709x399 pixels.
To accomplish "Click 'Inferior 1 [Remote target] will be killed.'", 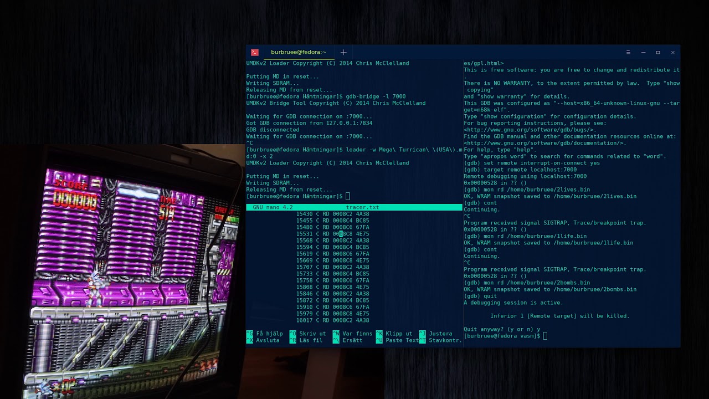I will 560,316.
